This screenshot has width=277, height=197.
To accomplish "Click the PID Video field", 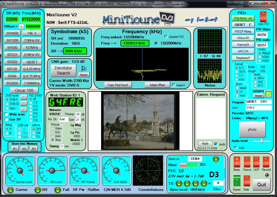I will pyautogui.click(x=262, y=35).
